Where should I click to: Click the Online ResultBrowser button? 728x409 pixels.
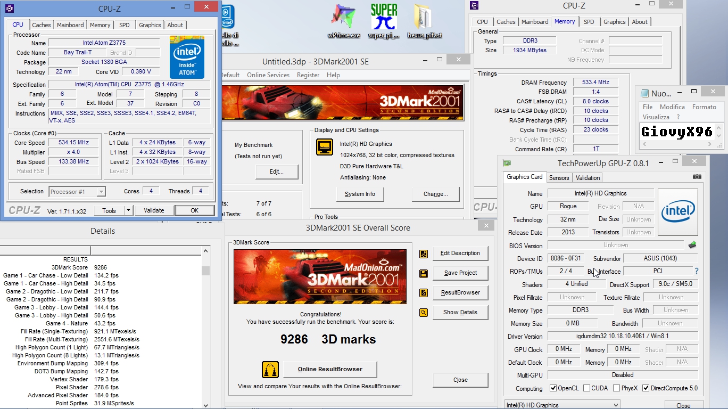click(330, 369)
